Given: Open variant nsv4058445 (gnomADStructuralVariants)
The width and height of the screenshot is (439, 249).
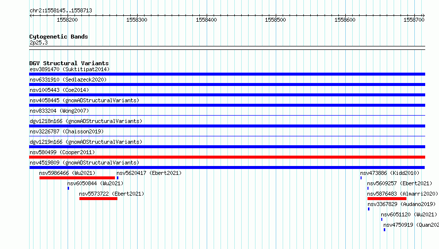Looking at the screenshot, I should tap(84, 100).
